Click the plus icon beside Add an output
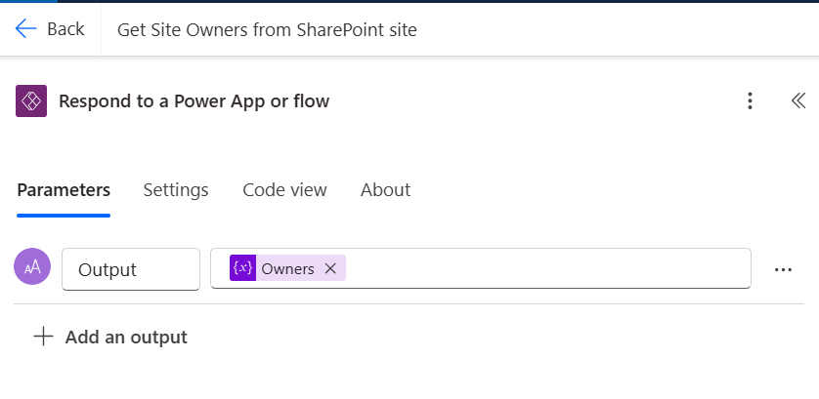The width and height of the screenshot is (819, 399). 43,338
